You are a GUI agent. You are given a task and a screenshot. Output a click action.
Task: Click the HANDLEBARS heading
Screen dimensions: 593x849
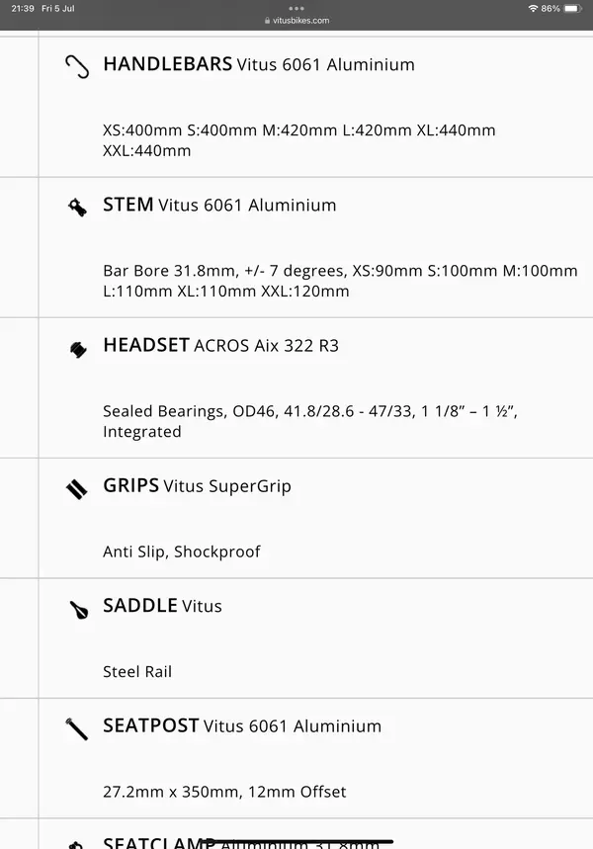[x=168, y=64]
